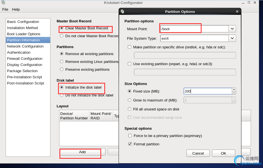The height and width of the screenshot is (168, 263).
Task: Click the Fixed size value field
Action: 208,91
